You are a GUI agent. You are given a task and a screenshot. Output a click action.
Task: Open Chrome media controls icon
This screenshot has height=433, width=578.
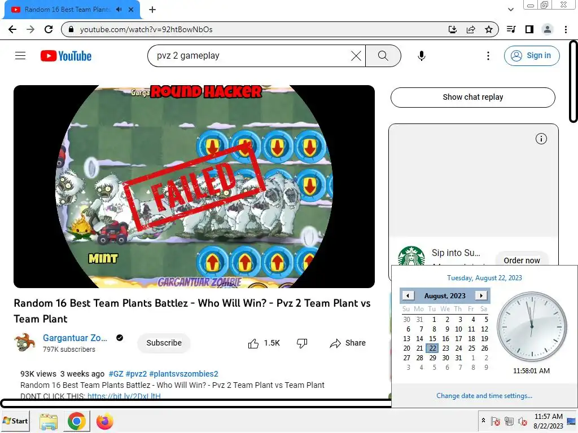(x=511, y=29)
